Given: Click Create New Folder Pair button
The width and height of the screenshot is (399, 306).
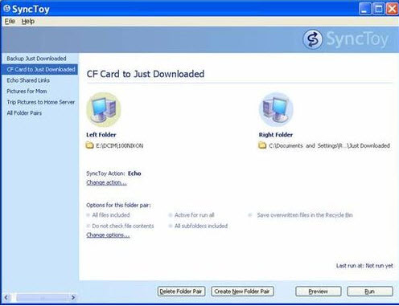Looking at the screenshot, I should [x=242, y=292].
